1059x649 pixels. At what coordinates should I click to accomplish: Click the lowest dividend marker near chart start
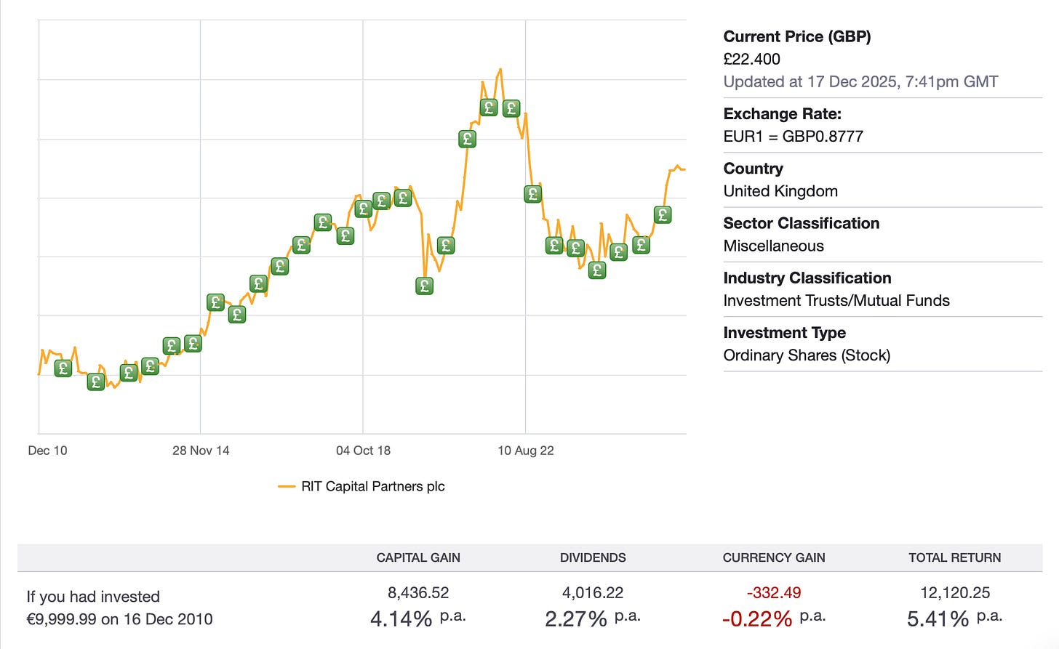[x=96, y=381]
